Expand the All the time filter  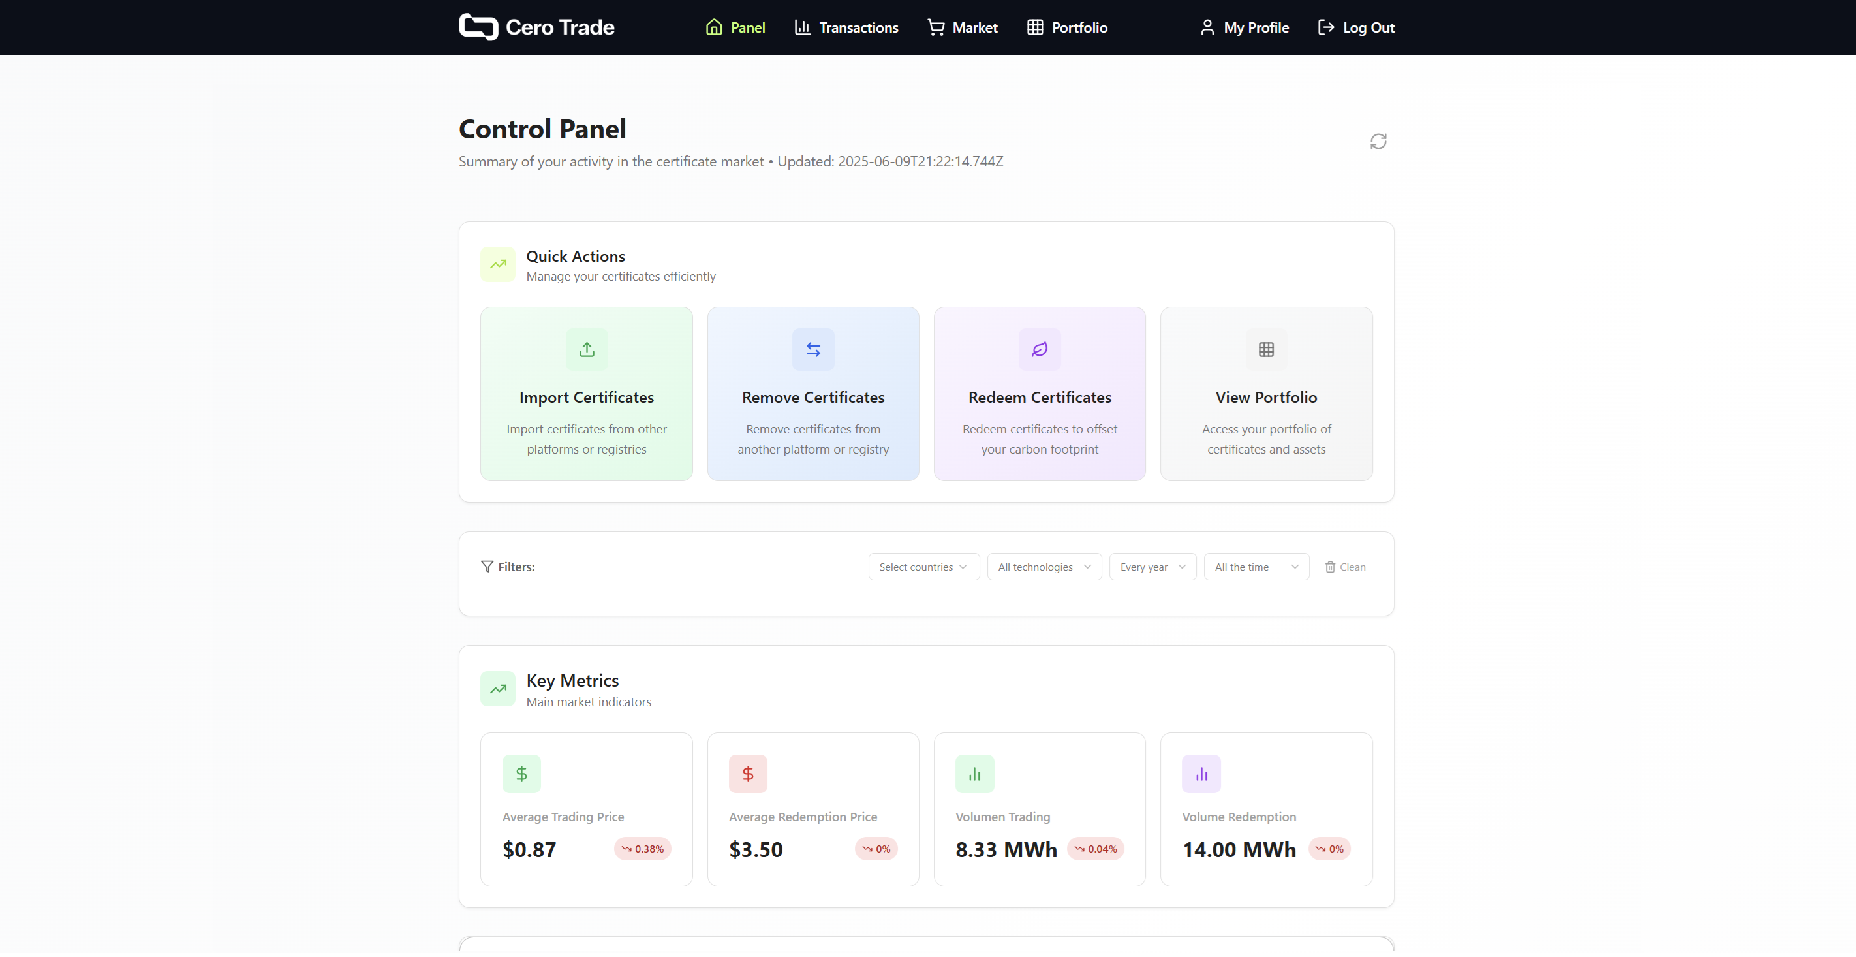pyautogui.click(x=1255, y=567)
